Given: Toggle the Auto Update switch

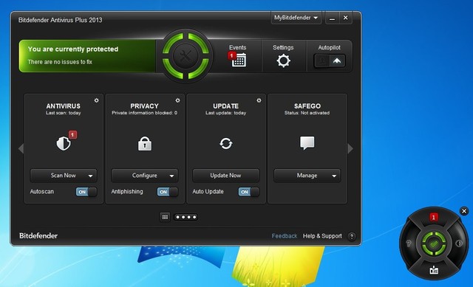Looking at the screenshot, I should pyautogui.click(x=248, y=192).
